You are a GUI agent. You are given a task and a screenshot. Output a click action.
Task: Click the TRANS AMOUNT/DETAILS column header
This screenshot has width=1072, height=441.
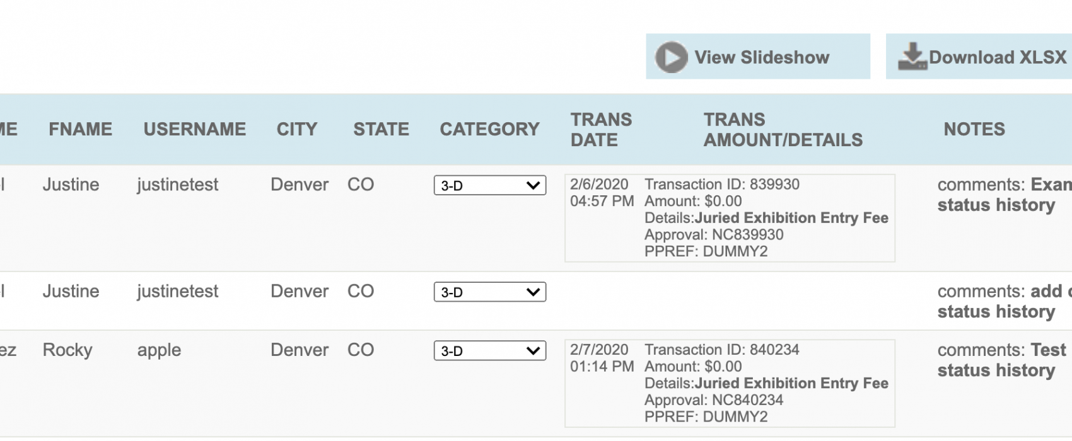coord(783,129)
